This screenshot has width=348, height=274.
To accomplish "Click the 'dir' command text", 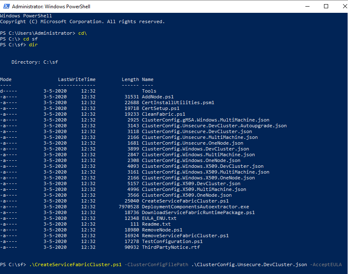I will [33, 45].
